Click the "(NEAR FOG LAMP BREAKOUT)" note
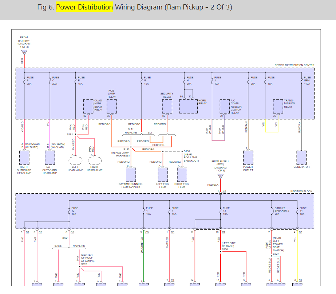Screen dimensions: 336x294 tap(191, 158)
